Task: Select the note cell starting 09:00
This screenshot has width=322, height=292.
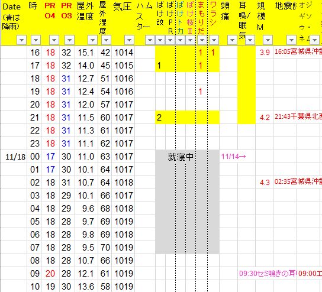Action: 310,273
